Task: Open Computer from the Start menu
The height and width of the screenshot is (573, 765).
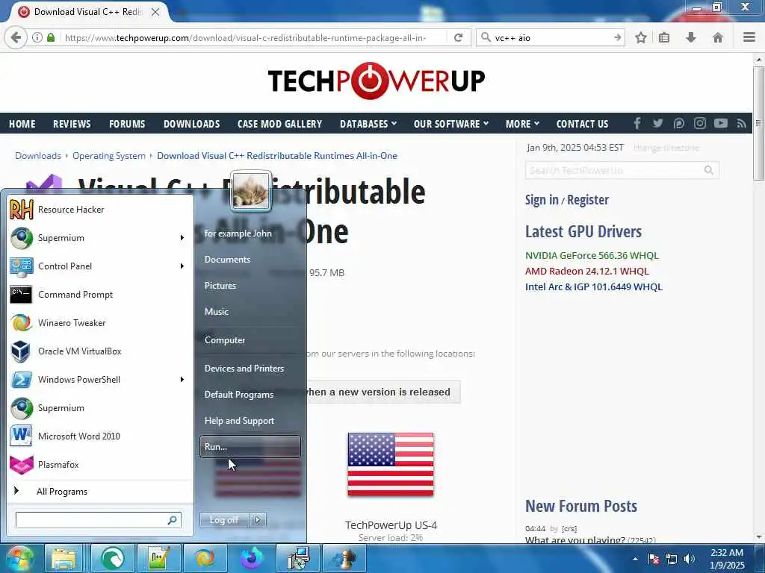Action: tap(250, 340)
